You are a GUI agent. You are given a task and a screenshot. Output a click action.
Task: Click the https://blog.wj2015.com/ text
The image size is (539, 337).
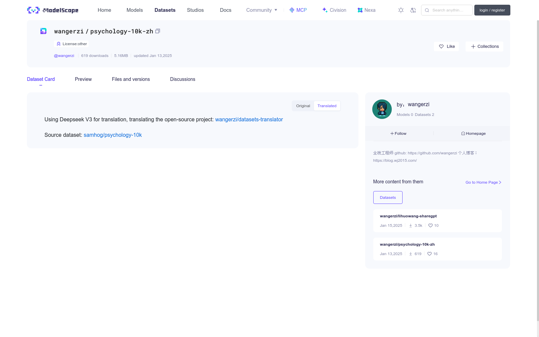395,160
